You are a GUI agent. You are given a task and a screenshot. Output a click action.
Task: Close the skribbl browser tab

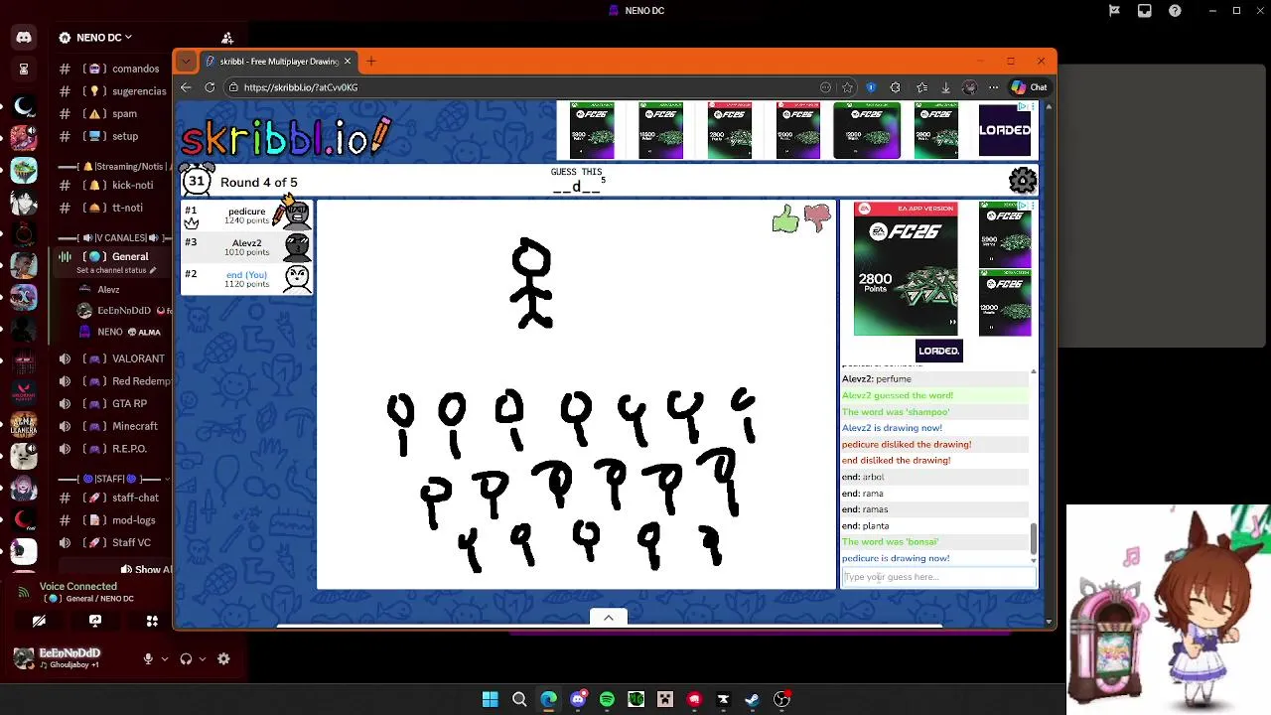coord(347,62)
